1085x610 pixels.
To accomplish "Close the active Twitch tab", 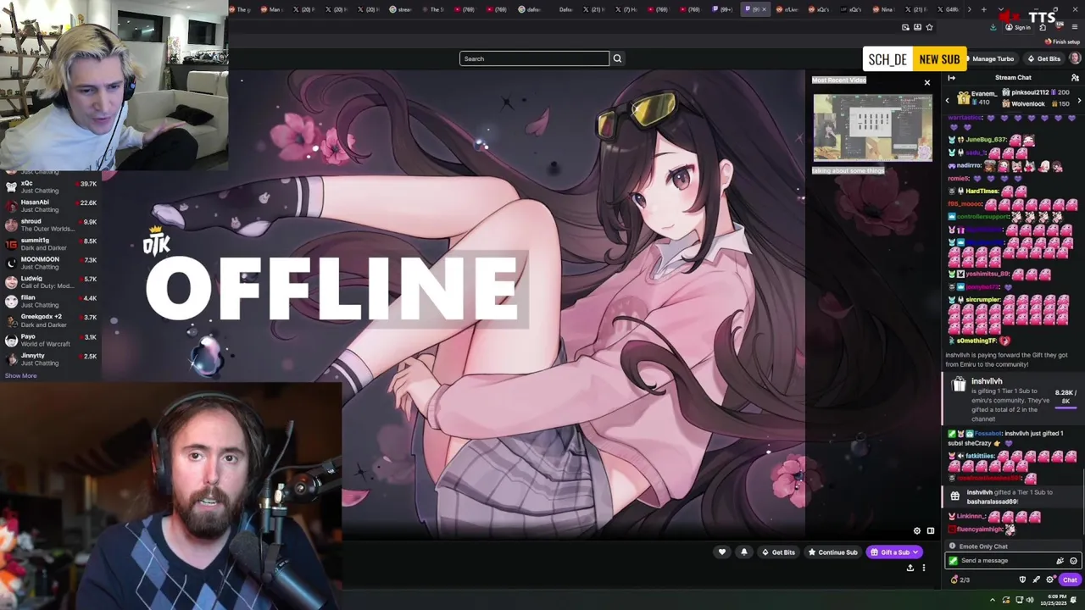I will 765,9.
